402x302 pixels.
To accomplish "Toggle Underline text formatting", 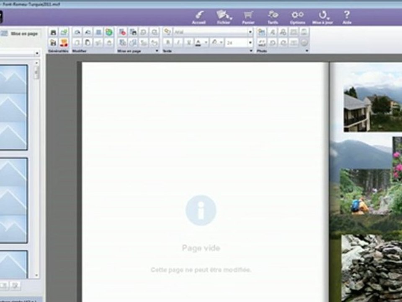I will pos(188,42).
